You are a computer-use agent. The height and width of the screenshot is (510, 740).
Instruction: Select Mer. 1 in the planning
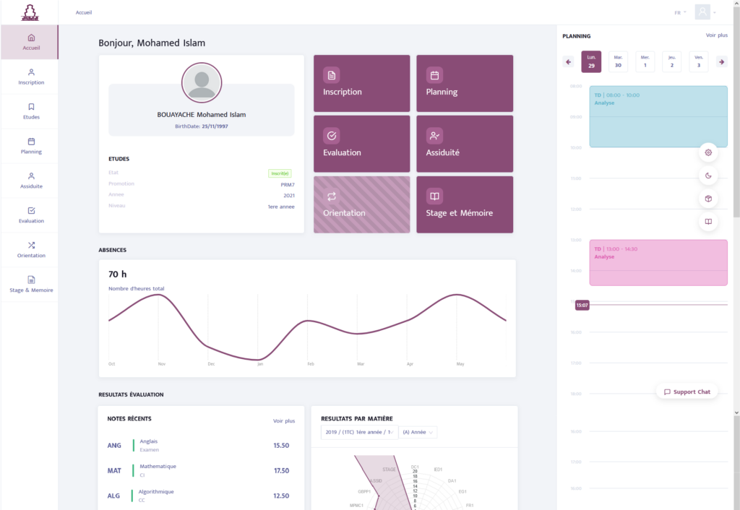pyautogui.click(x=645, y=62)
